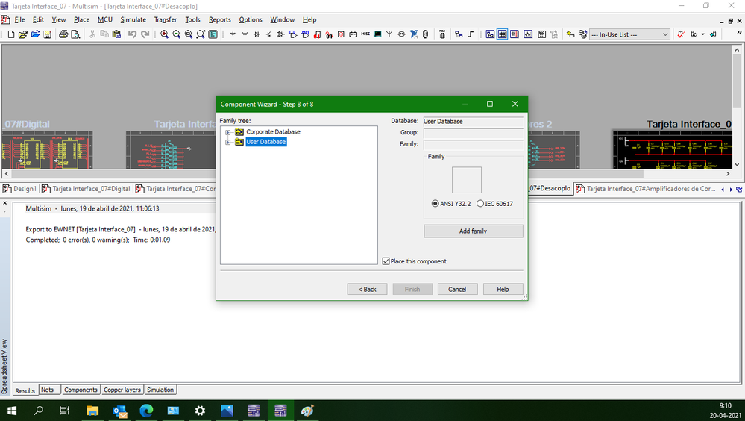
Task: Cancel the Component Wizard
Action: tap(457, 289)
